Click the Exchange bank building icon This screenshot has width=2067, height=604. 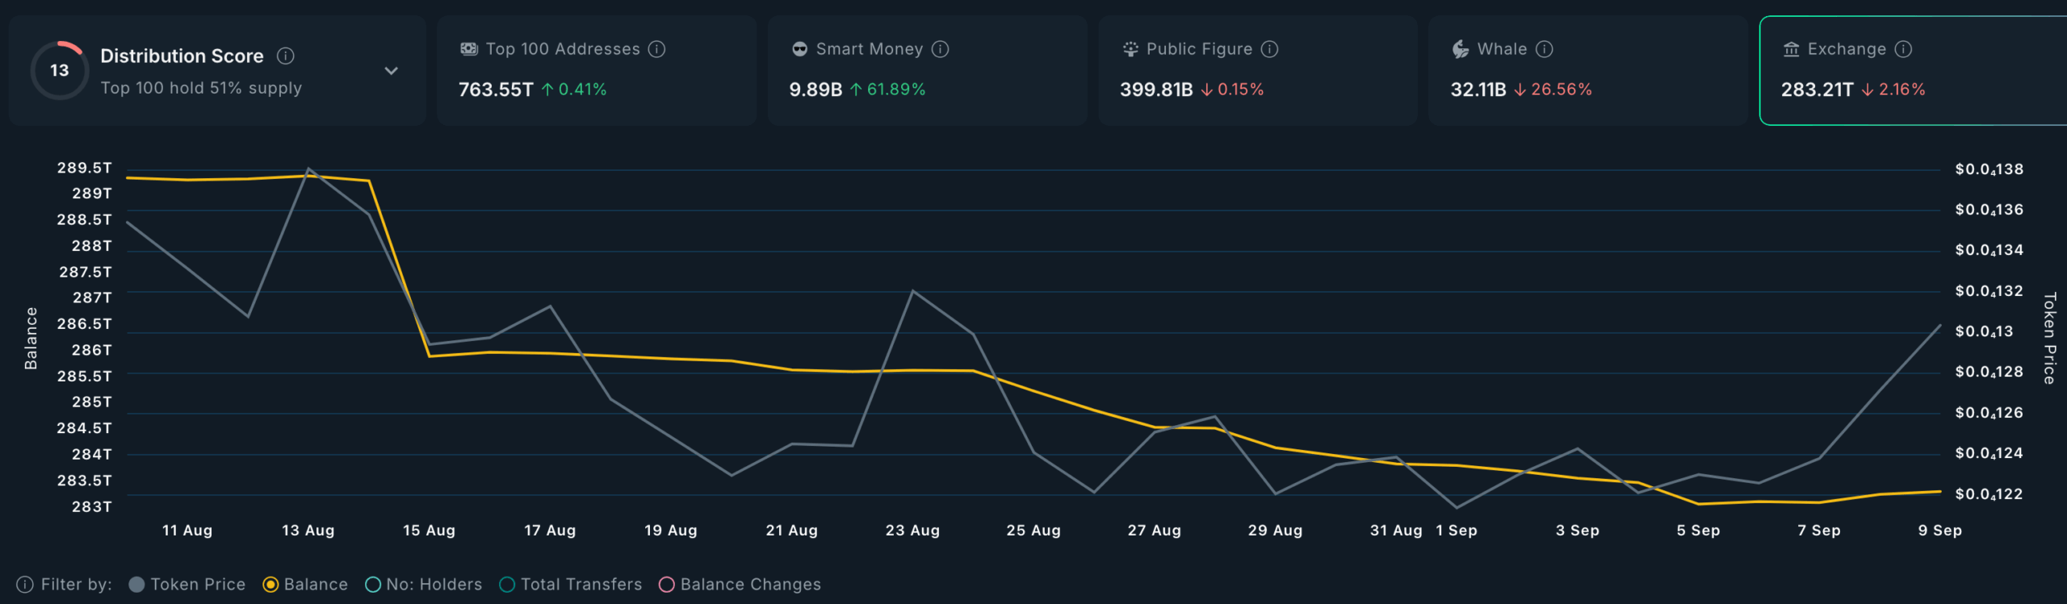pos(1791,49)
